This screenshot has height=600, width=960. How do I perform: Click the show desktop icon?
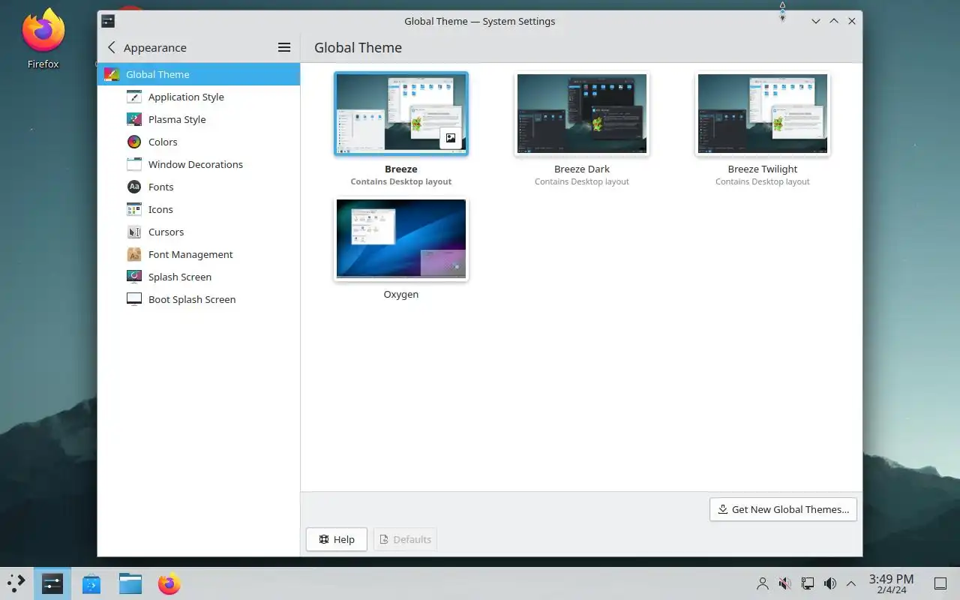pyautogui.click(x=940, y=583)
